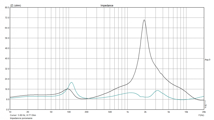
Task: Click the 20k frequency label
Action: [204, 112]
